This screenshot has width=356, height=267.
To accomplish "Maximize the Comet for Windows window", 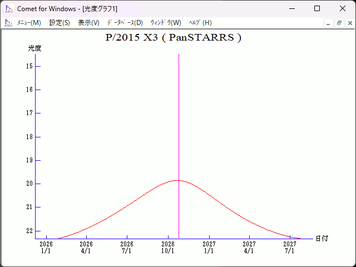I will point(317,8).
